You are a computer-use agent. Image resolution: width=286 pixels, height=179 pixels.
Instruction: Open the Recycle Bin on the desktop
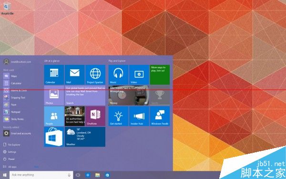7,9
